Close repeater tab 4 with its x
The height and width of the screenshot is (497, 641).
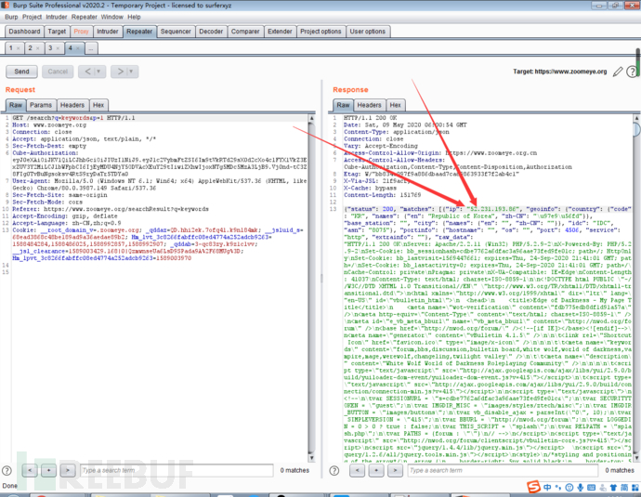pos(78,48)
